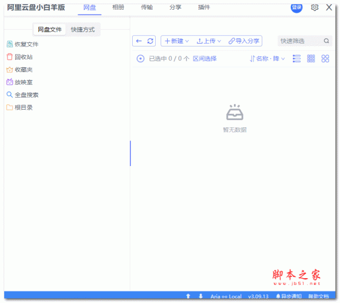Click the v3.09.13 version label
This screenshot has height=303, width=340.
[x=258, y=296]
